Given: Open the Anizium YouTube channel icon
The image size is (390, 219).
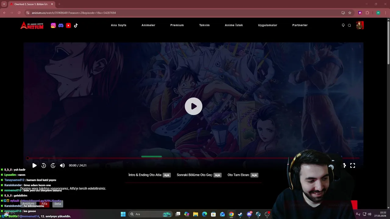Looking at the screenshot, I should pos(68,26).
